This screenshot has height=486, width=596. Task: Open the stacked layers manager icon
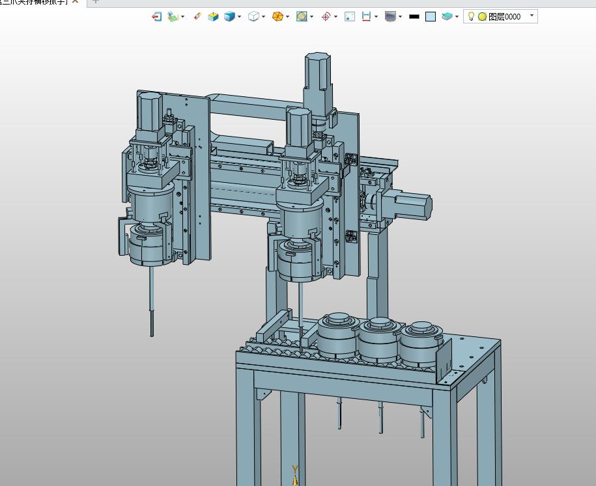point(447,16)
